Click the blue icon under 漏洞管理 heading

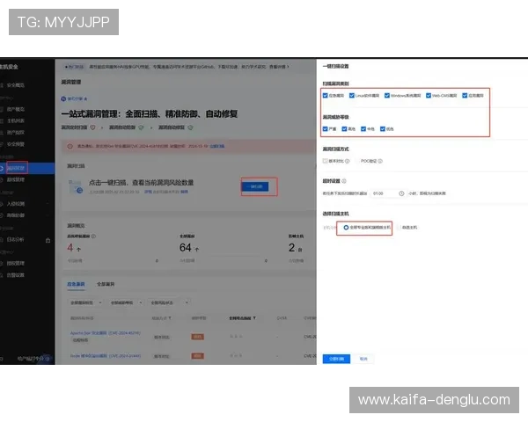(x=63, y=99)
